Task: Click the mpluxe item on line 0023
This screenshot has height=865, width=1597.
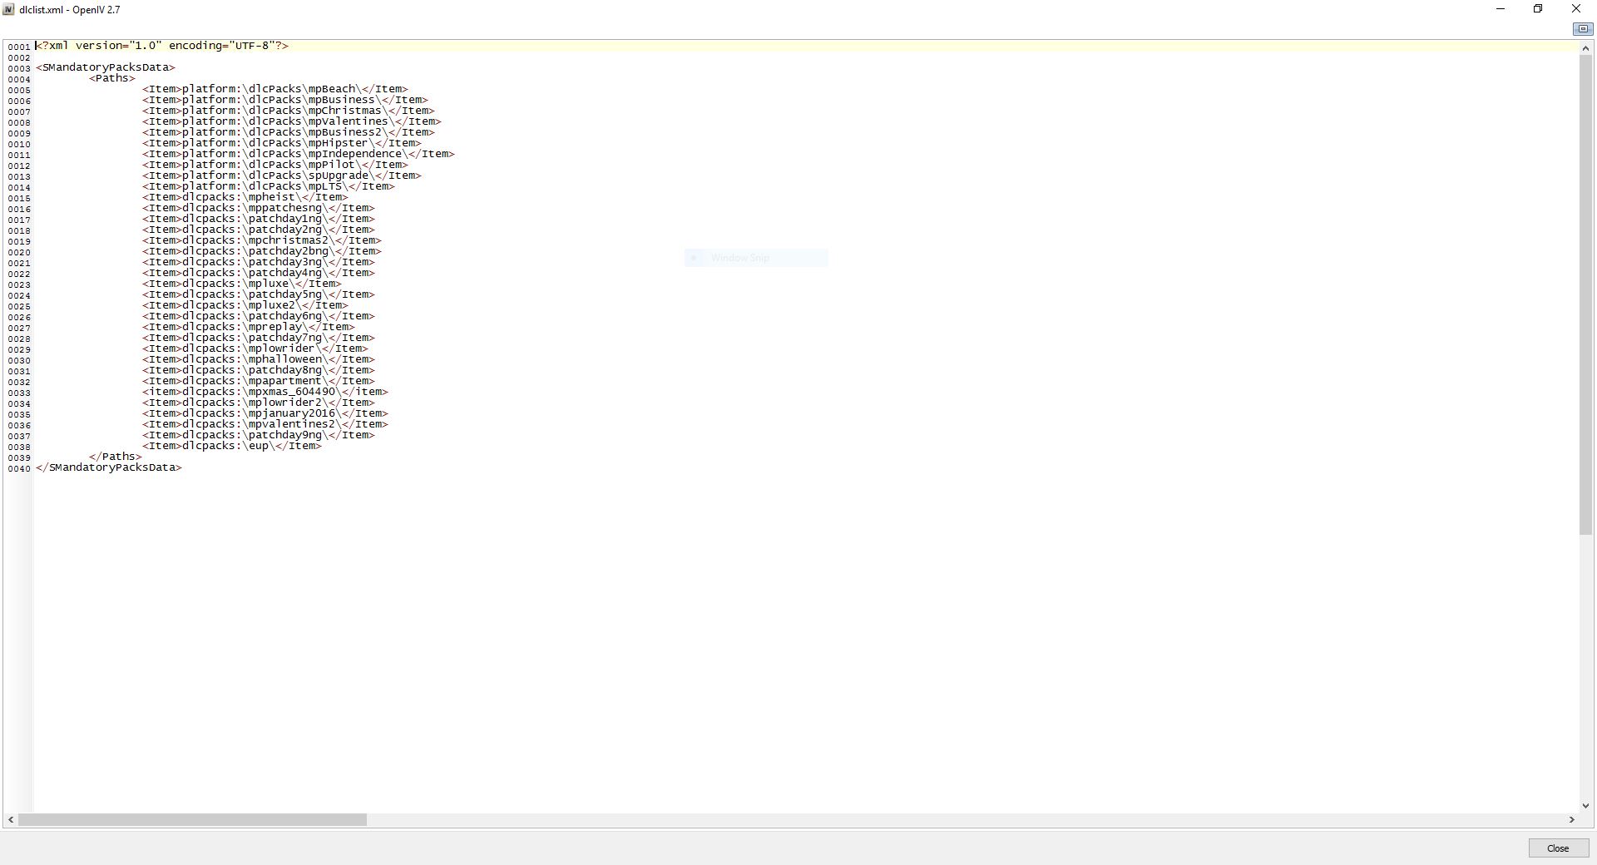Action: [x=242, y=284]
